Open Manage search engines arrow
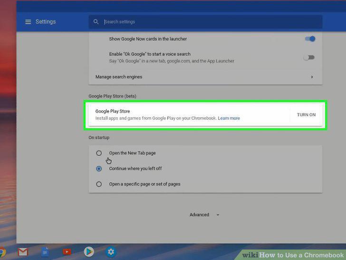The height and width of the screenshot is (260, 346). coord(312,77)
